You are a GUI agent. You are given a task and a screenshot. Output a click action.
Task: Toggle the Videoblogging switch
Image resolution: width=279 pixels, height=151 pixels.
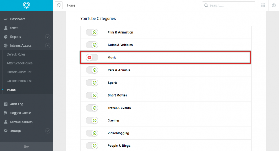(92, 133)
